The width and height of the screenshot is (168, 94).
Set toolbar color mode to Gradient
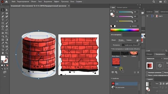(x=5, y=65)
